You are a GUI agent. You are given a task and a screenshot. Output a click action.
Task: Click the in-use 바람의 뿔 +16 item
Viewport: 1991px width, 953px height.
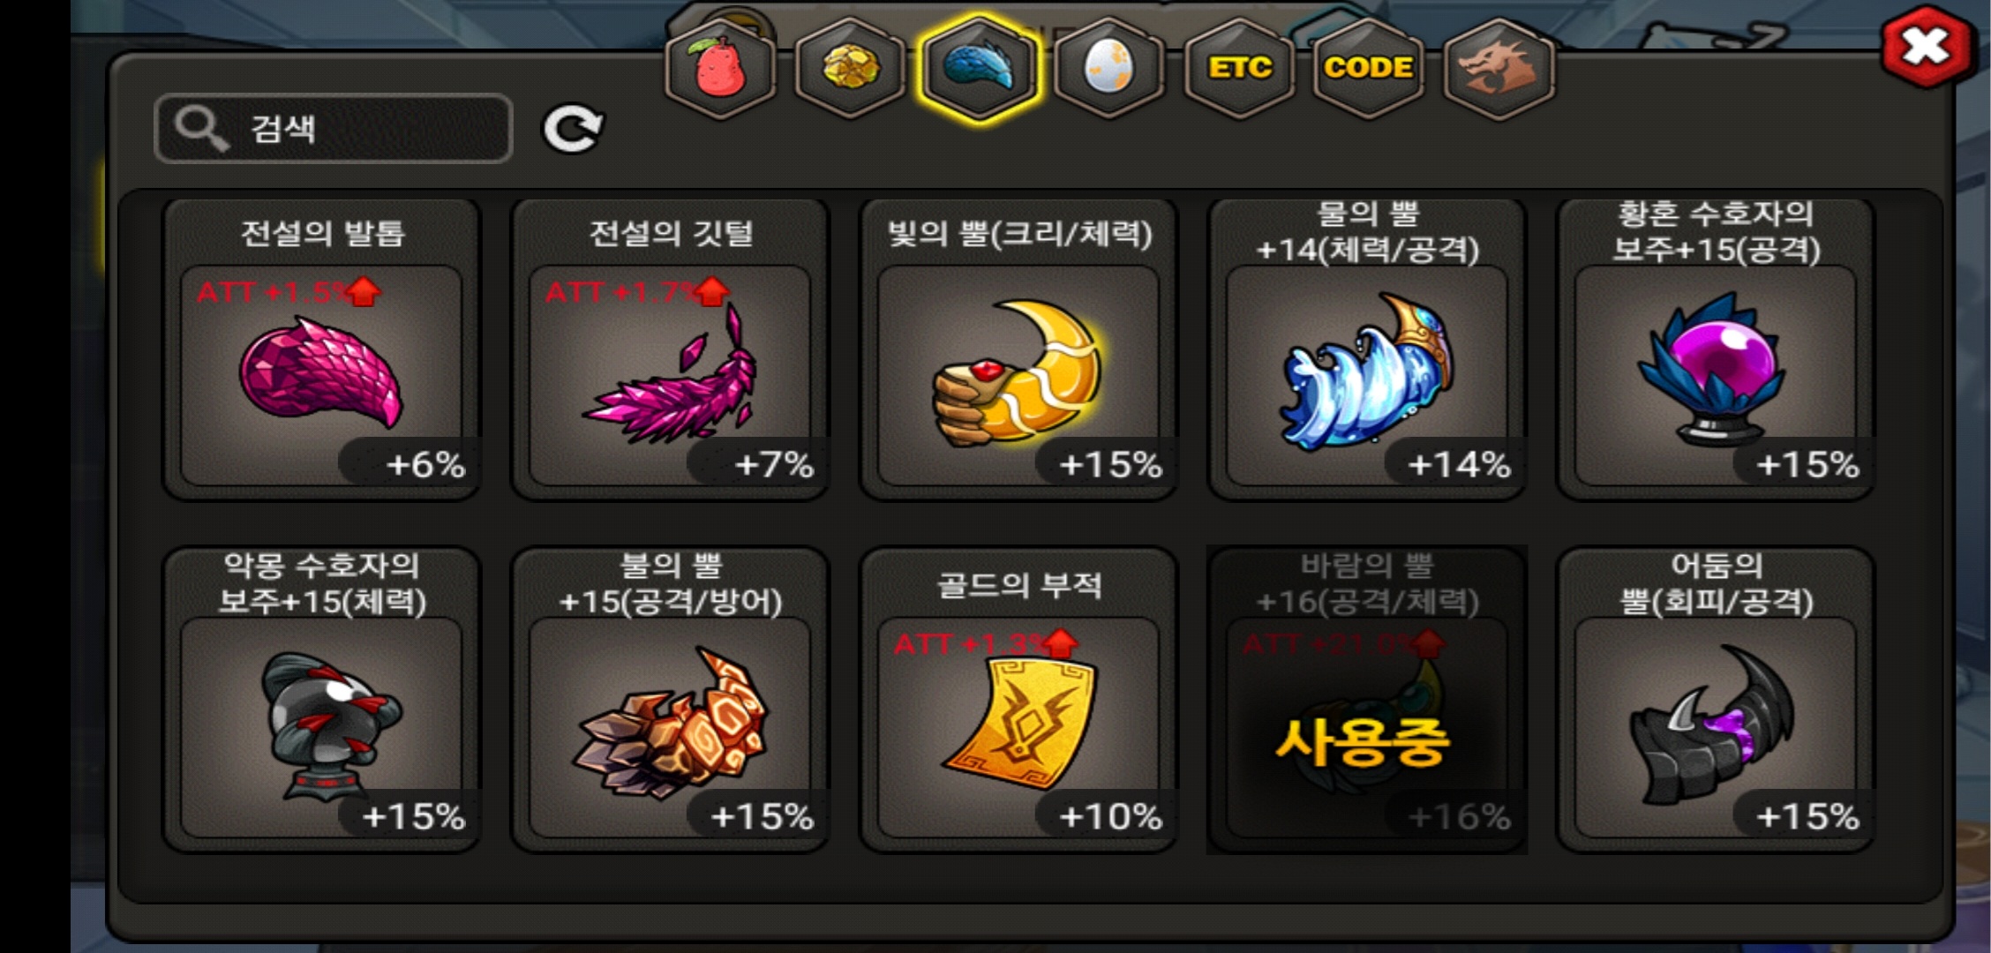1367,701
